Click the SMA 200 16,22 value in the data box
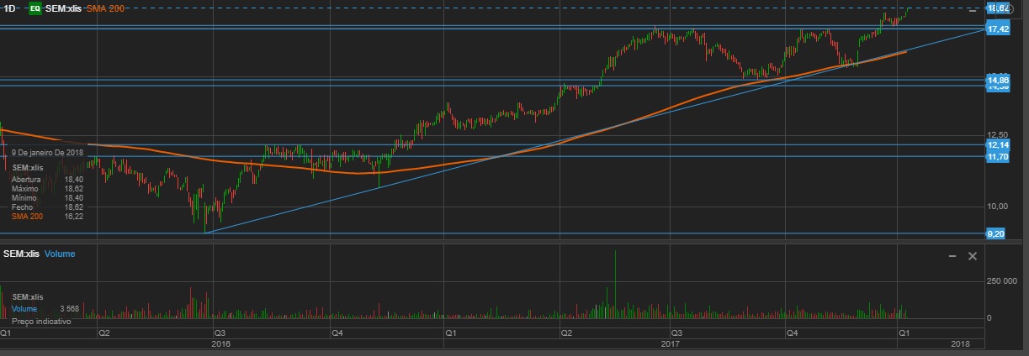 47,216
